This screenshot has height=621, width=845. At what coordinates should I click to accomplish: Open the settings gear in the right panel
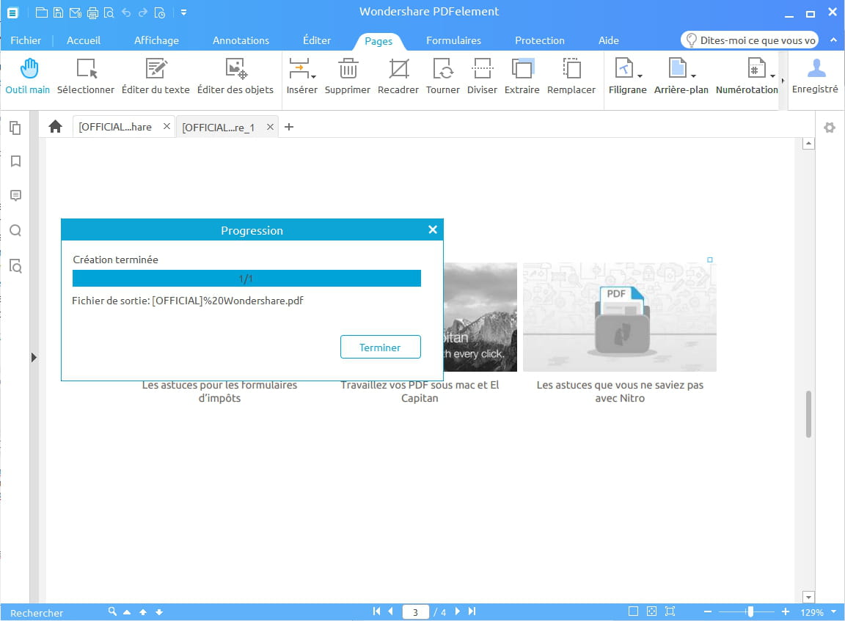click(830, 128)
